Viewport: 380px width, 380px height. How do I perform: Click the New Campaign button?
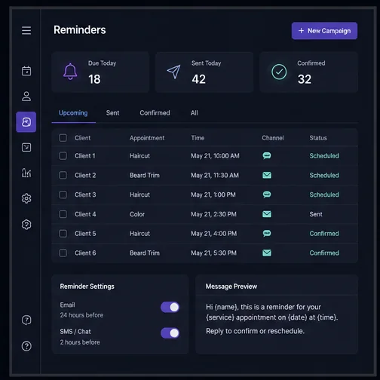[324, 31]
